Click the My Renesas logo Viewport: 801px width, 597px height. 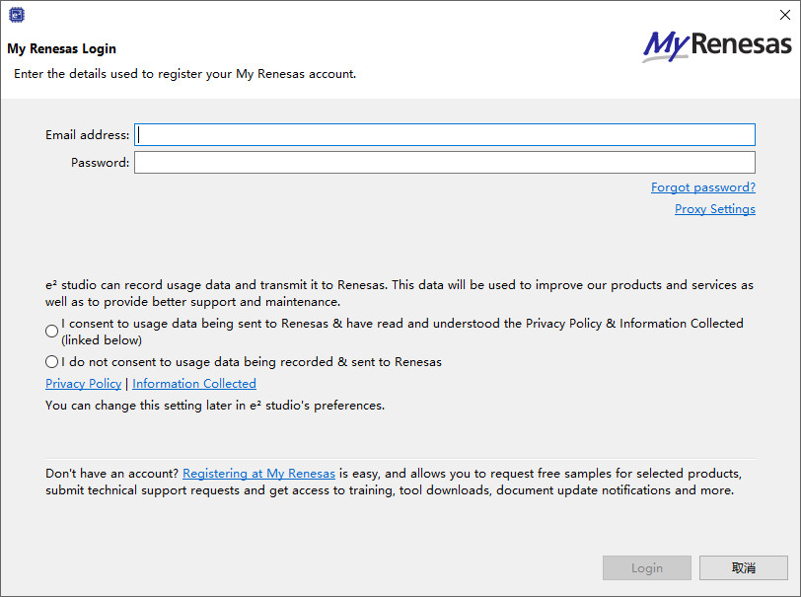point(717,46)
